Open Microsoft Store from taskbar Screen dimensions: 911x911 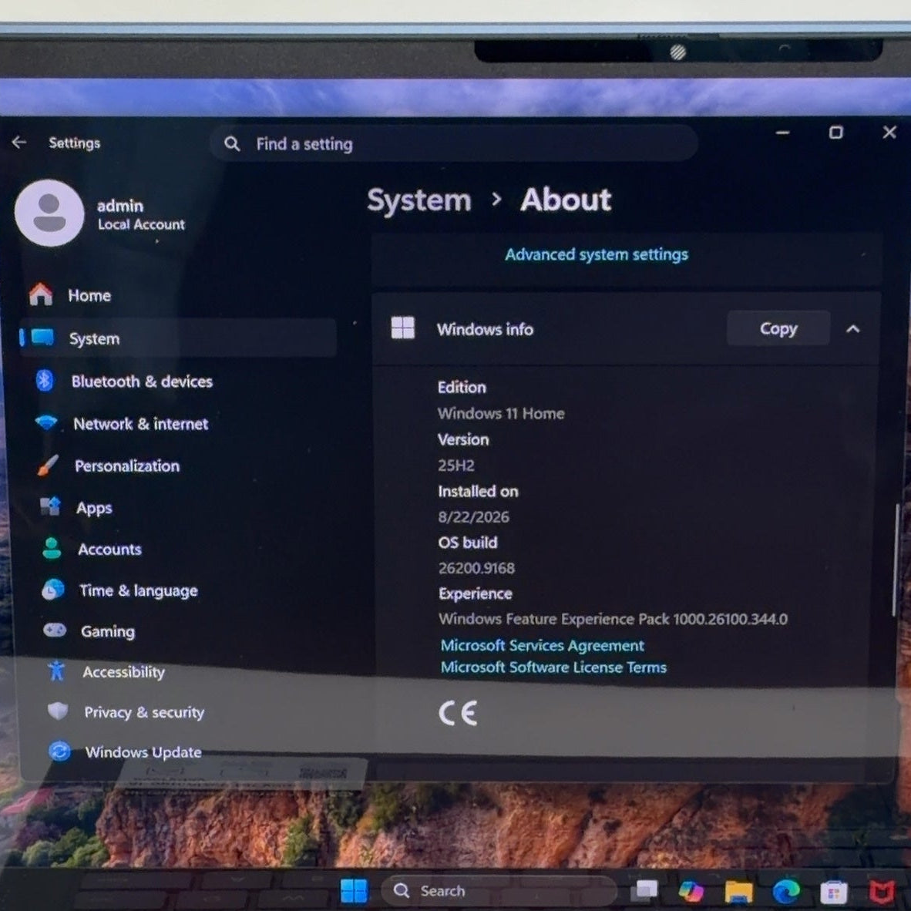point(834,892)
